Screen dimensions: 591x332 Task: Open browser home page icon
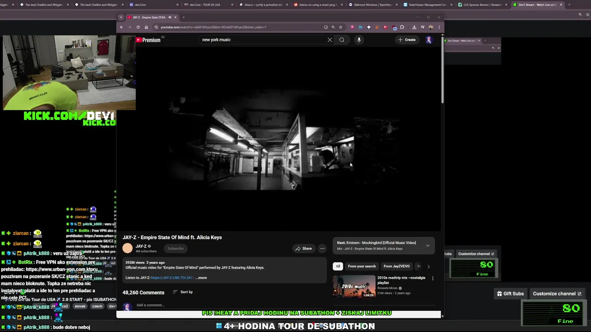146,27
